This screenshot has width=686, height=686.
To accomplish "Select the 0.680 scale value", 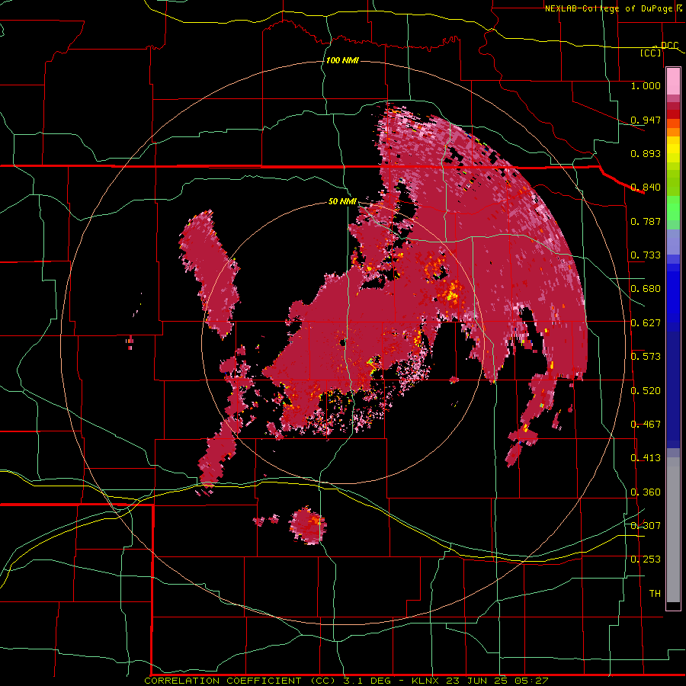I will coord(646,289).
